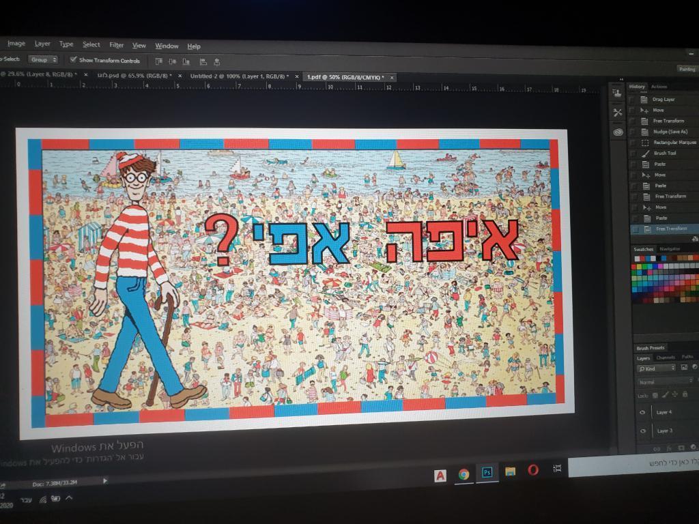
Task: Click the Add layer style fx icon
Action: pos(669,448)
